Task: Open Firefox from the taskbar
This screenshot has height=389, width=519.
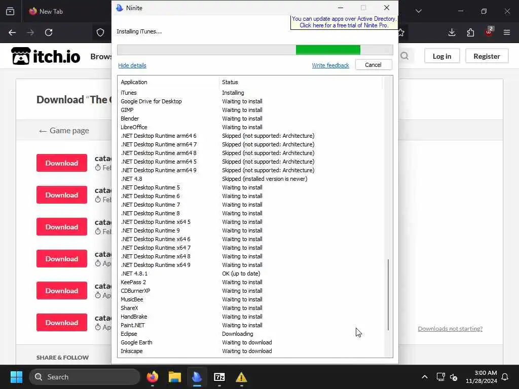Action: [x=152, y=377]
